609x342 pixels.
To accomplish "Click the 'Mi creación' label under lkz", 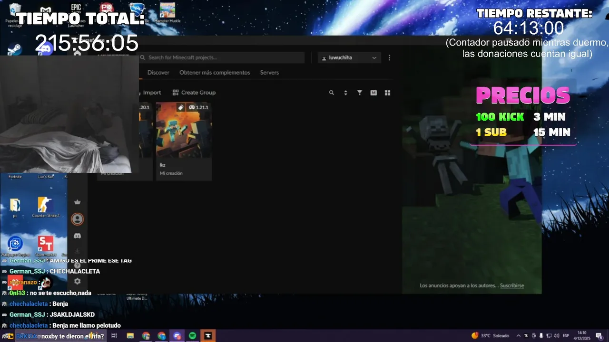I will [x=171, y=173].
